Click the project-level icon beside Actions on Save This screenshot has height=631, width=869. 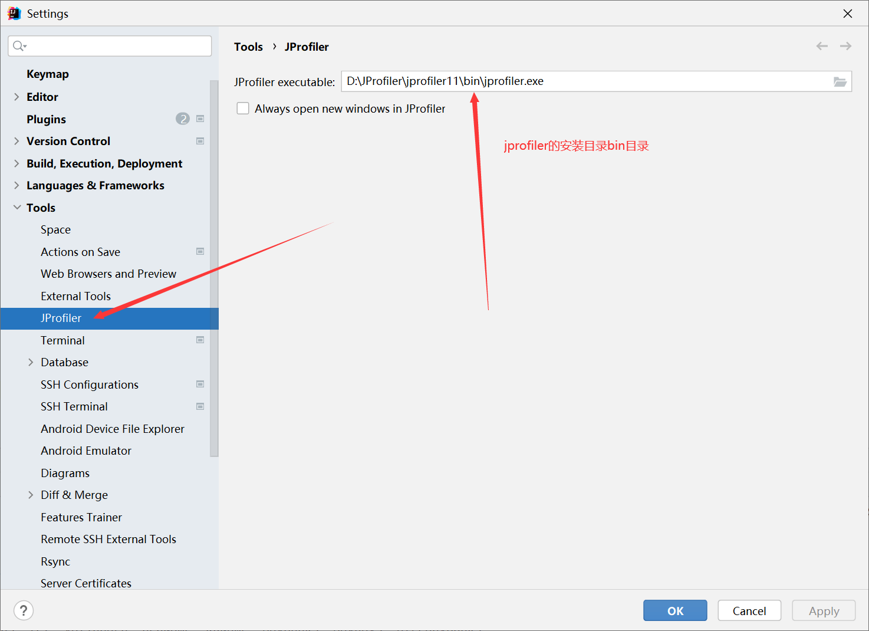point(200,252)
